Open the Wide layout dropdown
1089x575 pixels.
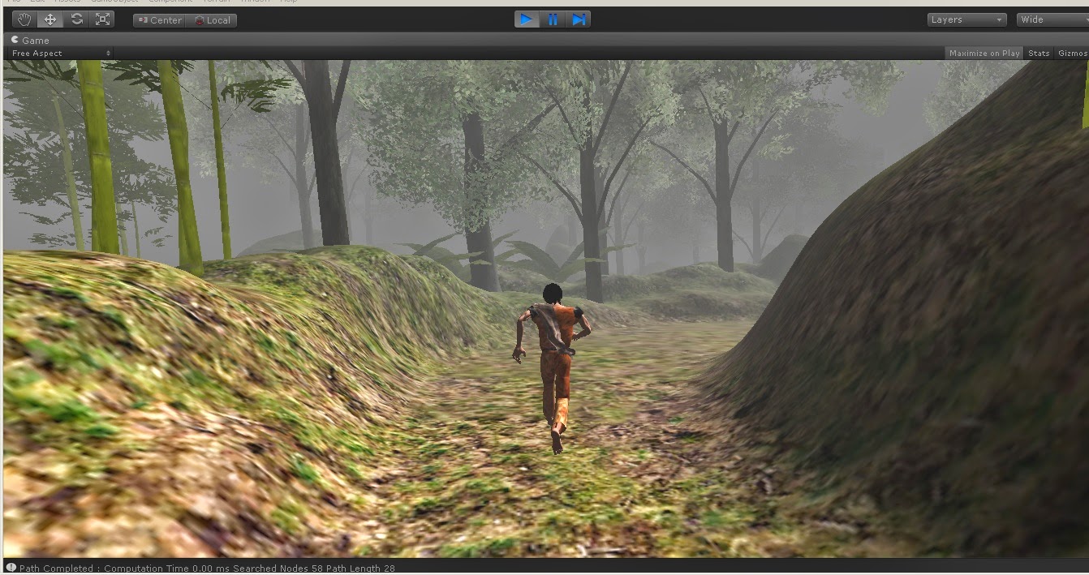pyautogui.click(x=1052, y=19)
